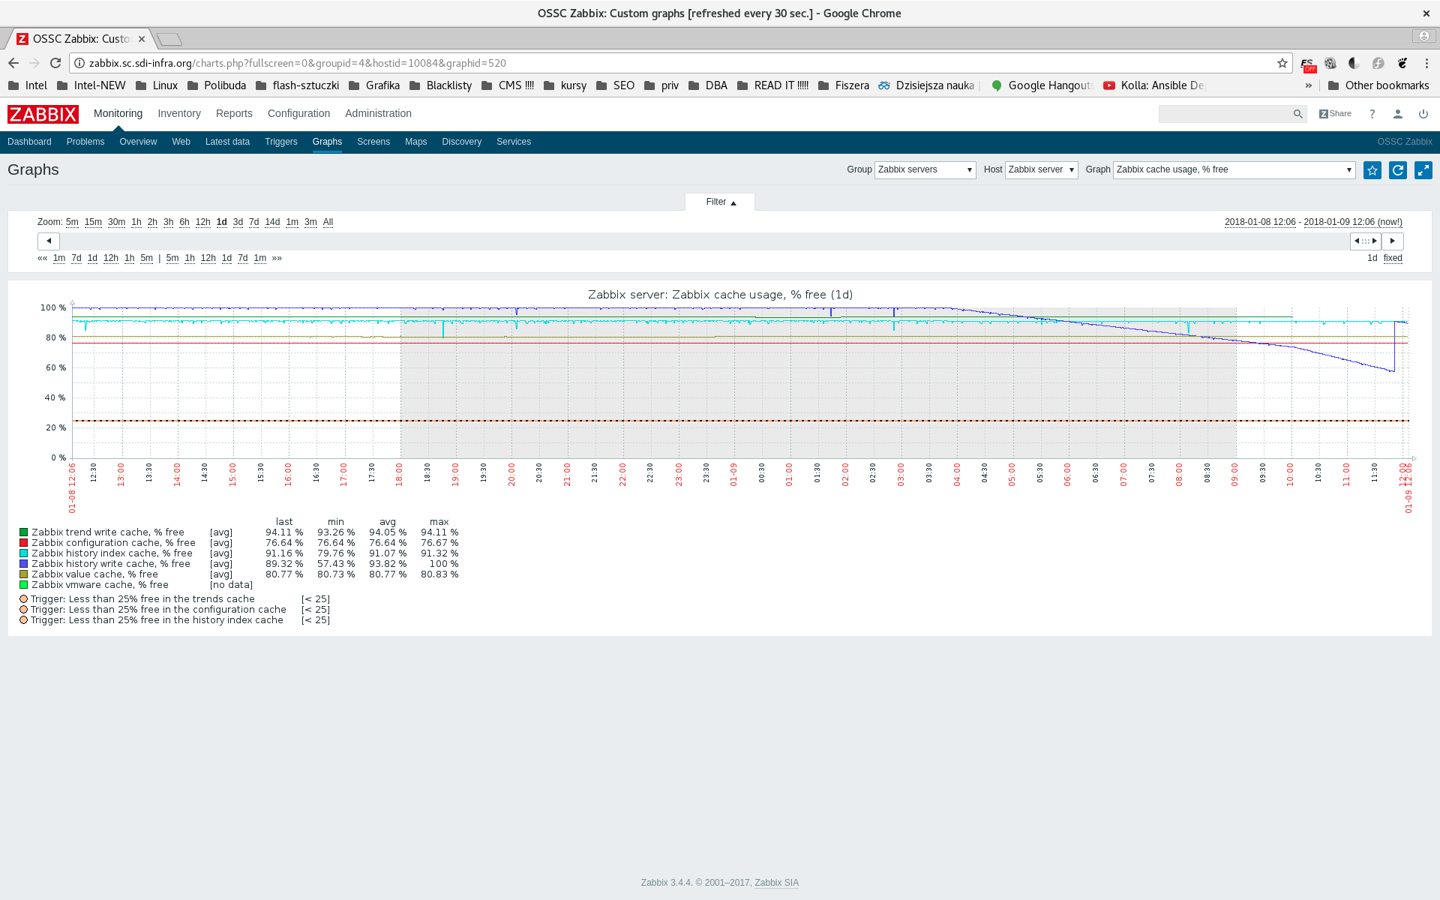
Task: Click the refresh graph icon button
Action: pyautogui.click(x=1398, y=170)
